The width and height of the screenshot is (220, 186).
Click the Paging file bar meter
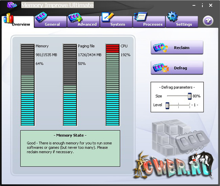[x=70, y=85]
